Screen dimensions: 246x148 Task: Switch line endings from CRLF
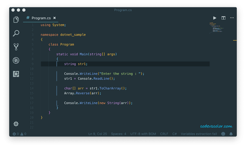pyautogui.click(x=164, y=134)
